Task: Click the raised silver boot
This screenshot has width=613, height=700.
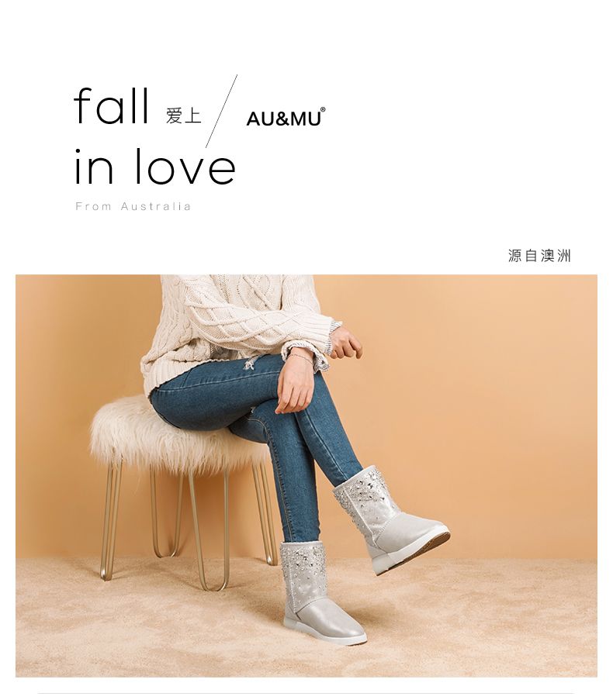Action: coord(390,520)
